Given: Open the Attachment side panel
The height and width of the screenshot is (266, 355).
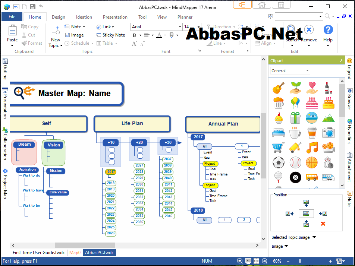Looking at the screenshot, I should click(x=349, y=167).
